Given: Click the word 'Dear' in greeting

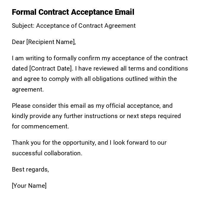Looking at the screenshot, I should pos(18,42).
